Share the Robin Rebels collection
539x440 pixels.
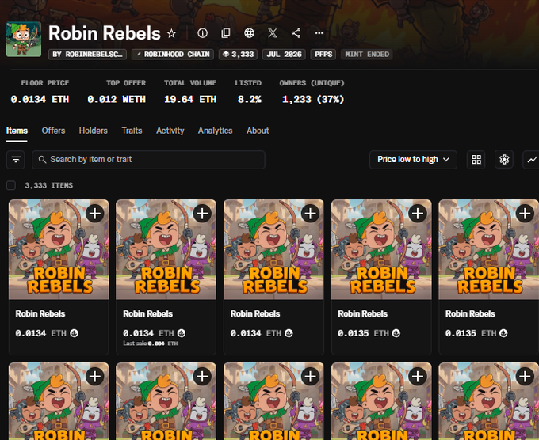(x=296, y=33)
